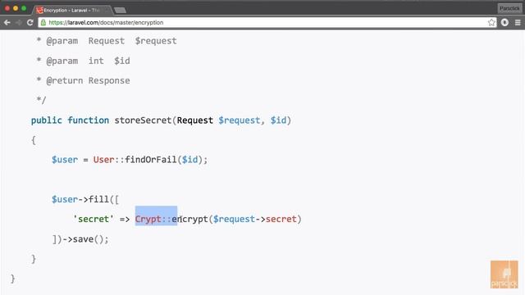Click the 'User' class name in code
This screenshot has height=295, width=525.
[104, 160]
